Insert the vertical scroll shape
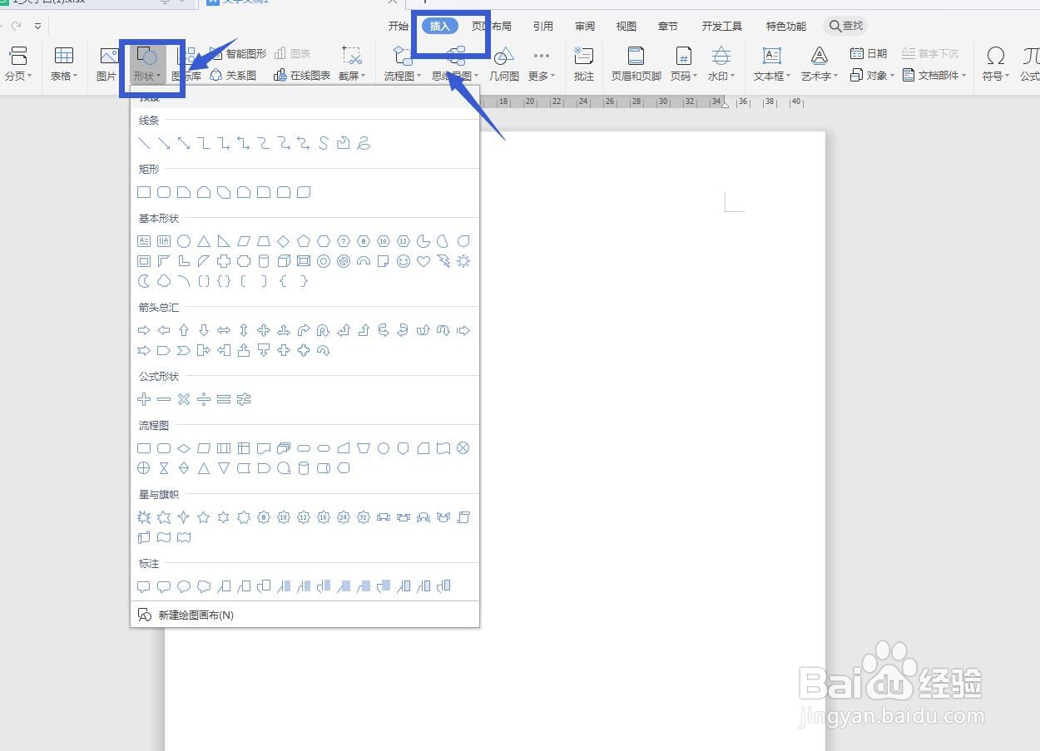This screenshot has height=751, width=1040. click(x=463, y=517)
